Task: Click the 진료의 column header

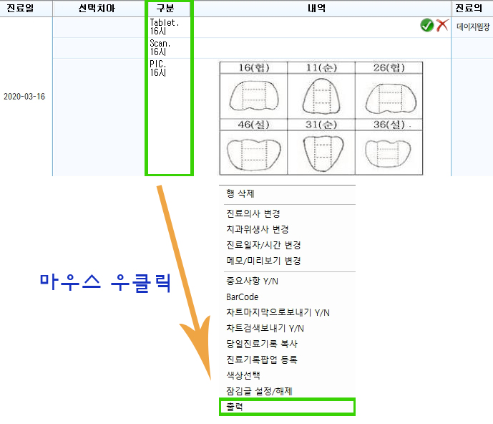Action: (x=472, y=8)
